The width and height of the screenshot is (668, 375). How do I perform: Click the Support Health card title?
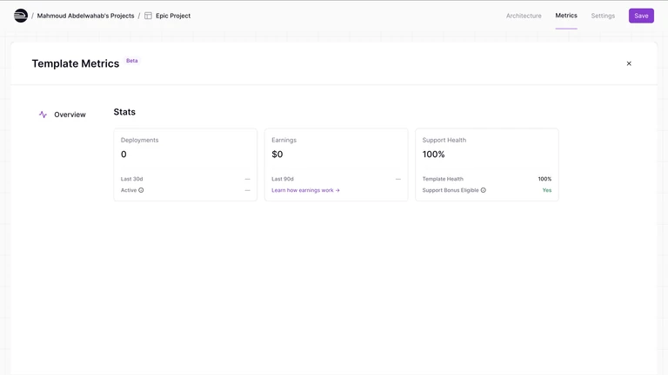444,140
